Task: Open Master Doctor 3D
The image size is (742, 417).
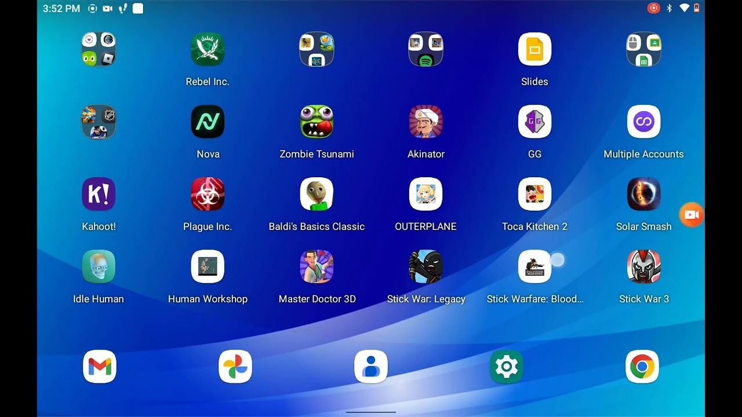Action: pyautogui.click(x=317, y=266)
